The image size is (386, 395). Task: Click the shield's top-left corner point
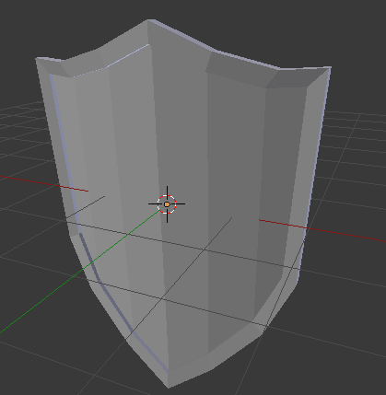(38, 59)
